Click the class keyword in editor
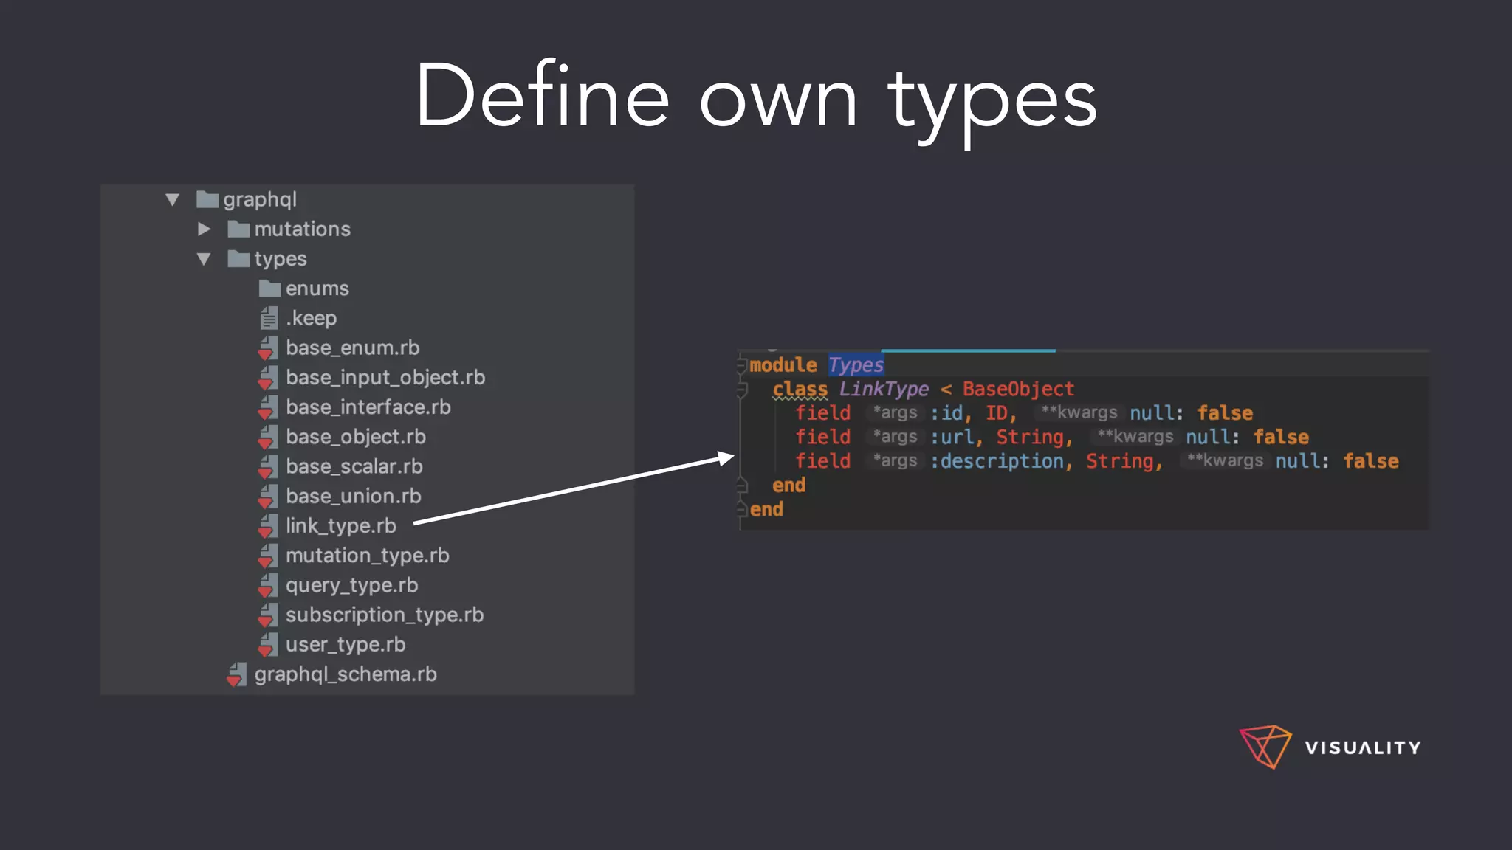Viewport: 1512px width, 850px height. (800, 389)
